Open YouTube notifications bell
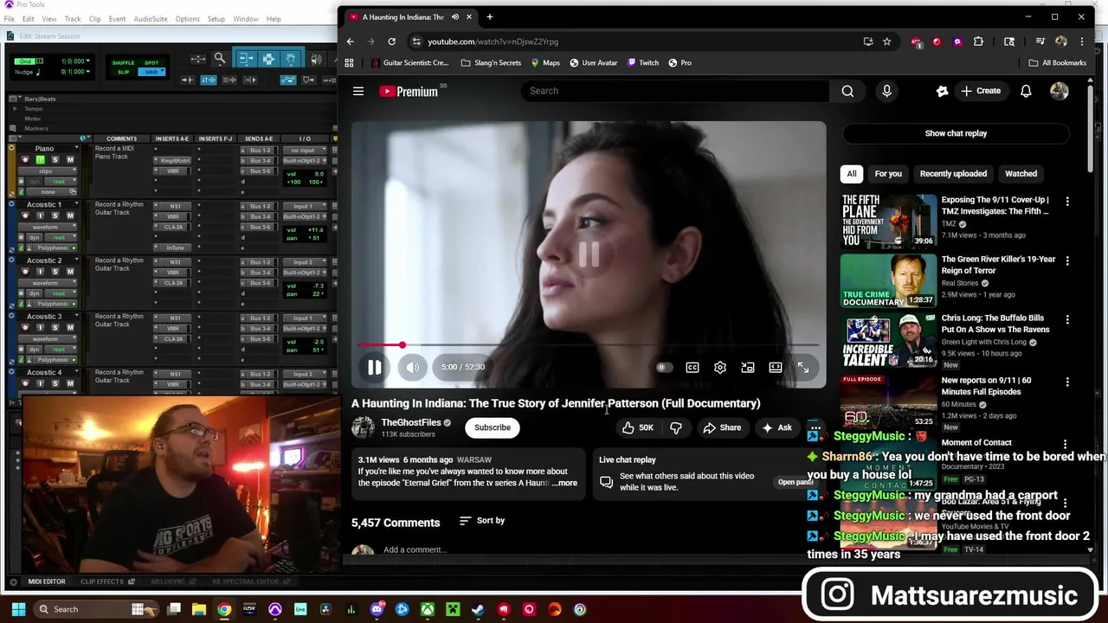Screen dimensions: 1108x623 click(1026, 91)
